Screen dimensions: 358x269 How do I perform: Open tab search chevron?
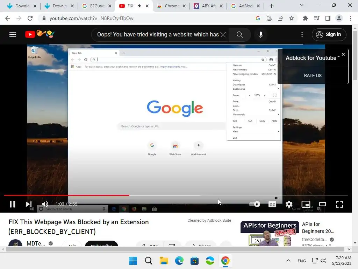(301, 5)
